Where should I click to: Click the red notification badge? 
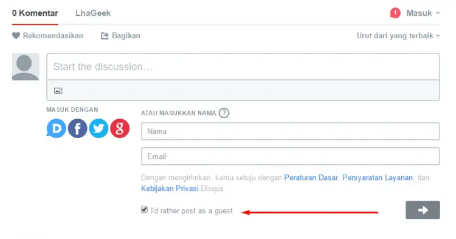point(395,13)
